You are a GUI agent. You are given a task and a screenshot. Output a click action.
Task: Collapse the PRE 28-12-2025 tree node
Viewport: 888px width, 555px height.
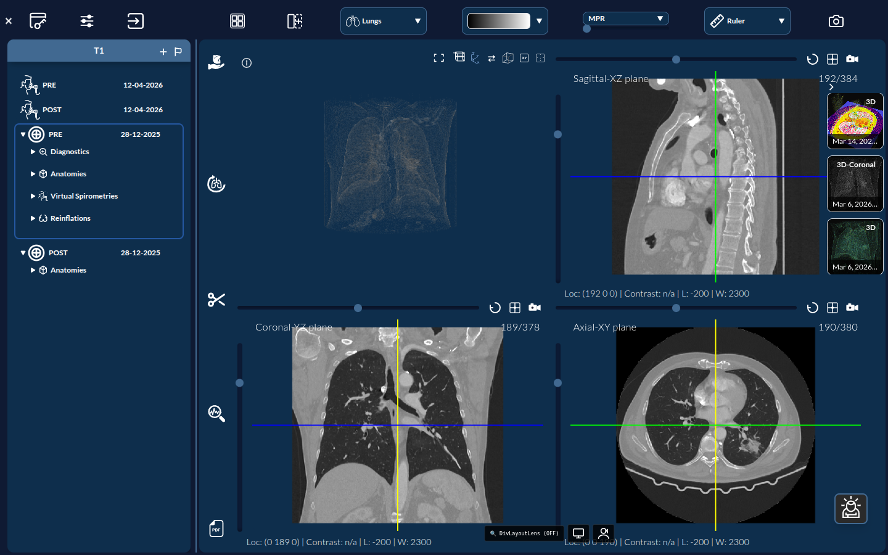23,134
